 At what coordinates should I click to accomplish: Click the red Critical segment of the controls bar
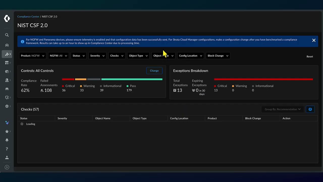[68, 79]
